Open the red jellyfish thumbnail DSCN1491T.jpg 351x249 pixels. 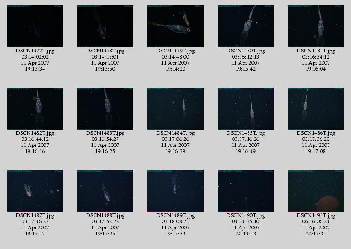316,191
